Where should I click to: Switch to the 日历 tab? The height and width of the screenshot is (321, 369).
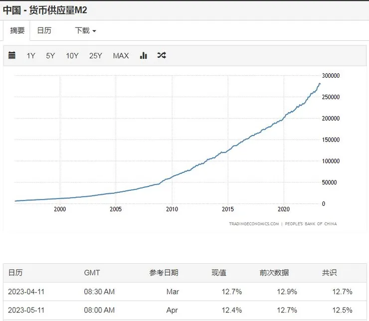tap(44, 30)
